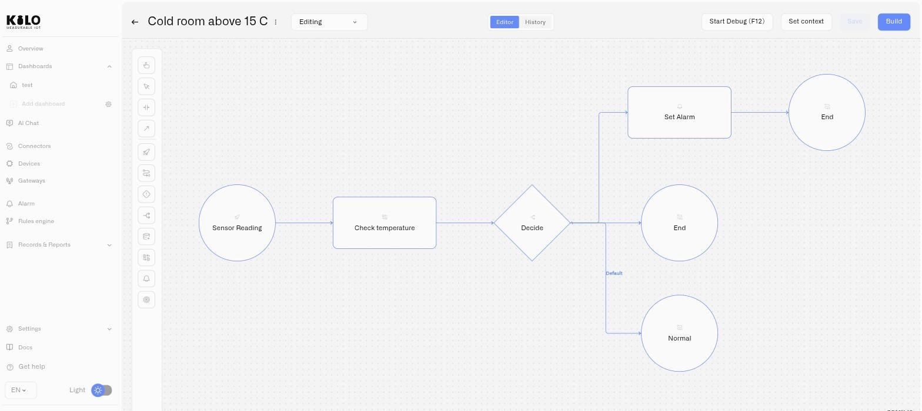Select the target node tool in toolbar
This screenshot has width=922, height=411.
146,300
